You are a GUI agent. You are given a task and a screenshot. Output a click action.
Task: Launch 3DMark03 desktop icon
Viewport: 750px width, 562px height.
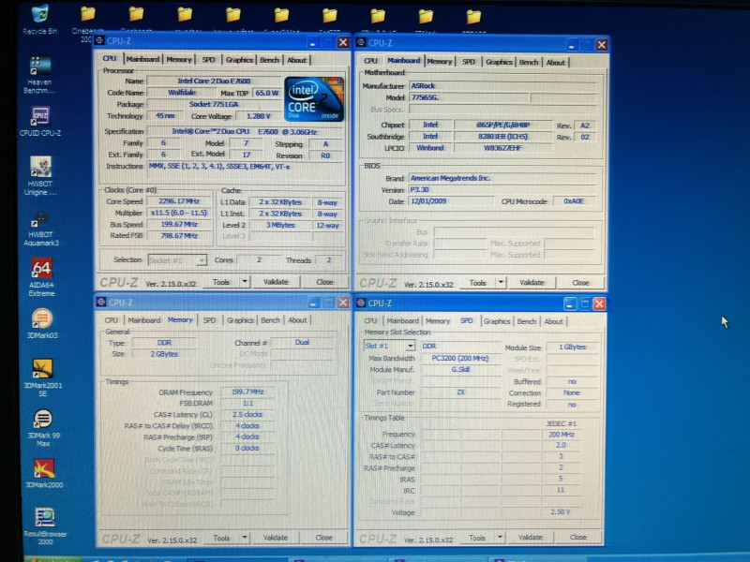click(42, 324)
